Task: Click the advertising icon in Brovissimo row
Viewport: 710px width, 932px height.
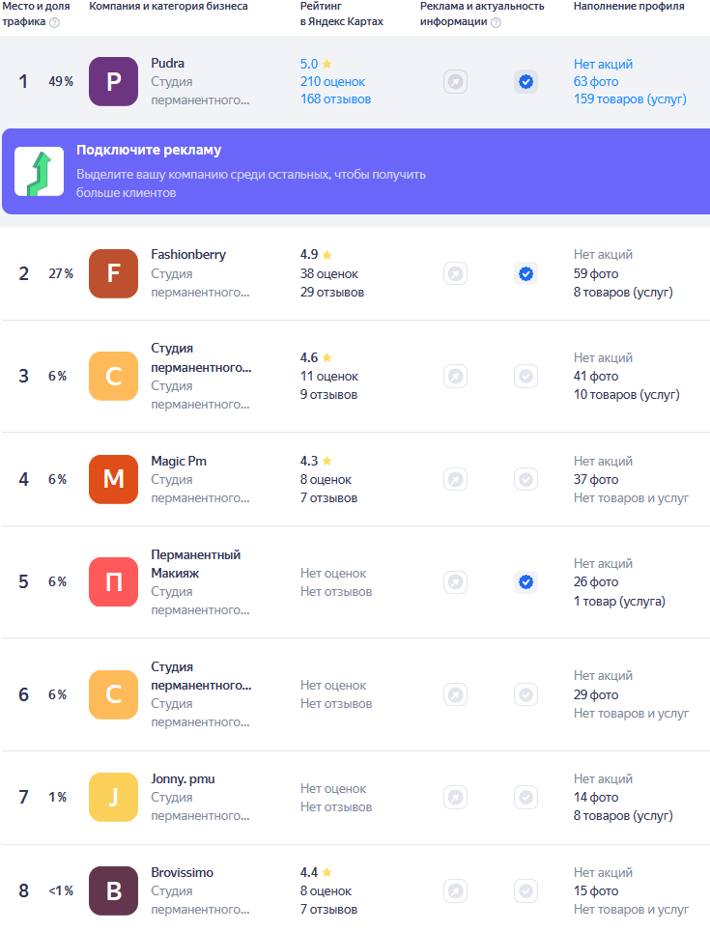Action: point(456,891)
